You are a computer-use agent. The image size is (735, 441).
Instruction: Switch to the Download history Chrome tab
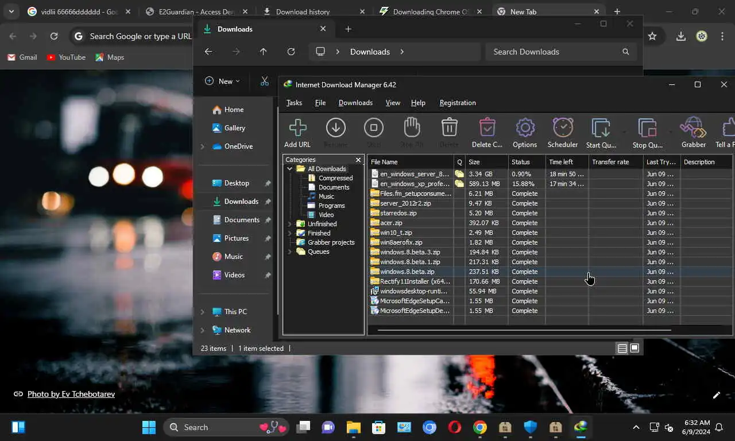coord(314,11)
